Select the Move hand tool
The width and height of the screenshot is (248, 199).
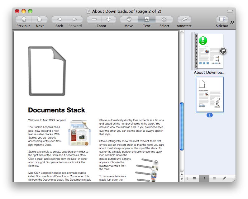coord(129,19)
